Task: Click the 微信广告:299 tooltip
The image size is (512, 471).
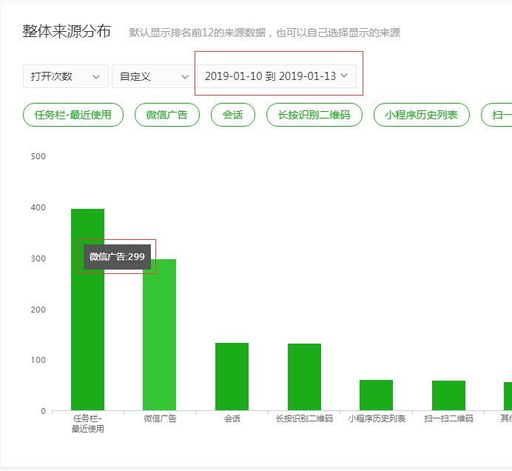Action: (117, 257)
